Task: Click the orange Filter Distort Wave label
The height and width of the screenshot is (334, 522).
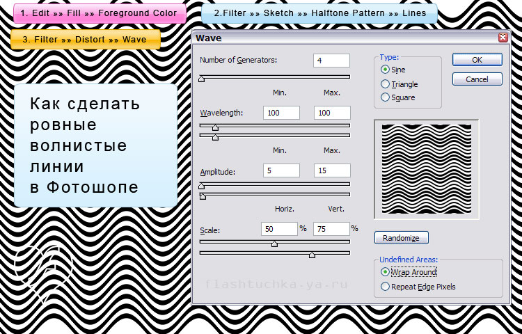Action: (85, 39)
